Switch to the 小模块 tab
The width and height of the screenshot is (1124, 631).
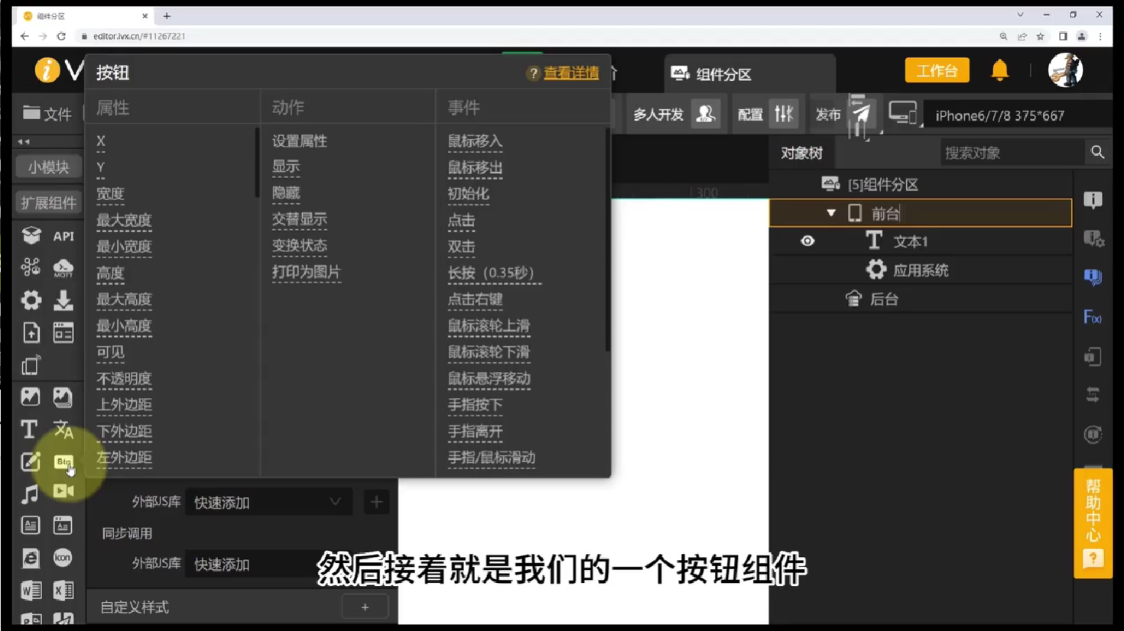click(48, 167)
